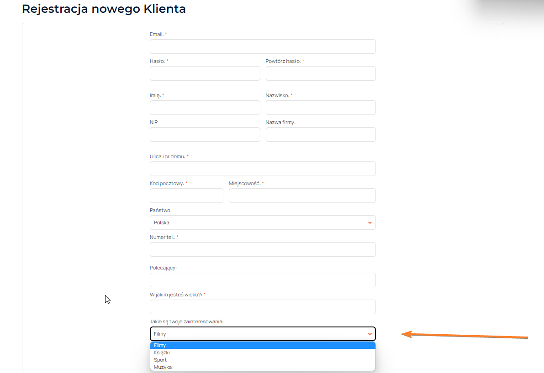Focus the Miejscowość input field
544x373 pixels.
coord(302,196)
